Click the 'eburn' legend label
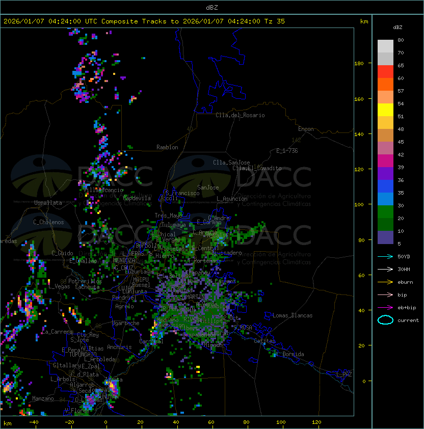 click(405, 282)
